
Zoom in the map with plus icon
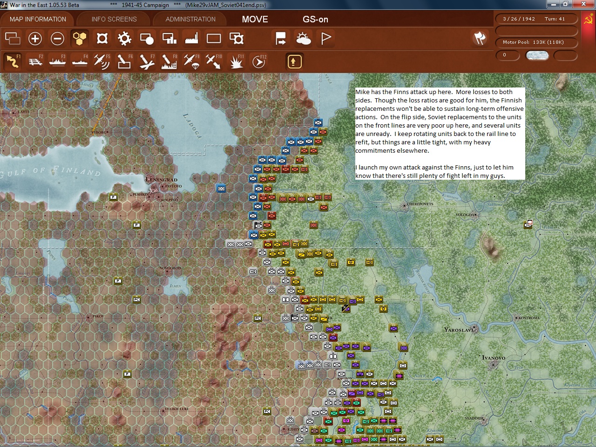35,38
